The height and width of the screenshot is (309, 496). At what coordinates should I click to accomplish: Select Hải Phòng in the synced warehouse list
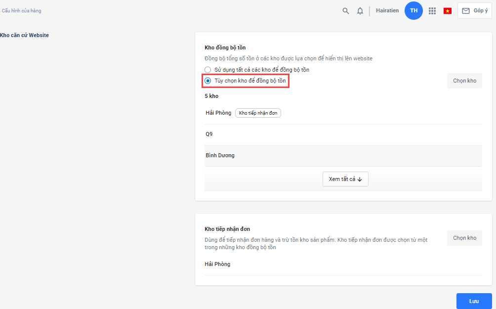pos(218,113)
